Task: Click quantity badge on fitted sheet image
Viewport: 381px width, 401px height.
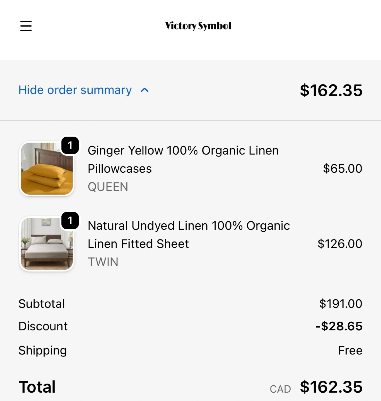Action: 70,220
